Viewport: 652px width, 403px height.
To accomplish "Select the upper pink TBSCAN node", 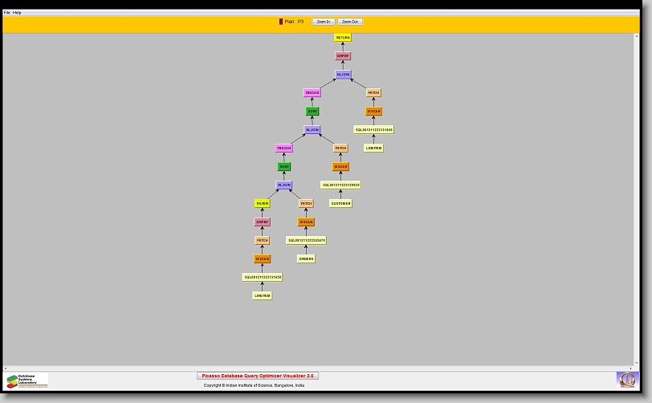I will 312,93.
